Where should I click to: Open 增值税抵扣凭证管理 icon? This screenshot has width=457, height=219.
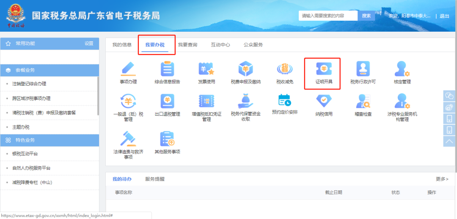click(x=206, y=101)
